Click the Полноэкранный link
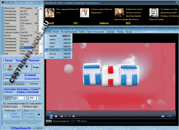This screenshot has height=130, width=179. pos(32,79)
